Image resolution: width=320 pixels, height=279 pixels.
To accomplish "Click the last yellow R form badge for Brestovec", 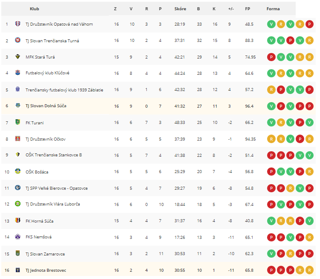I will click(x=309, y=270).
